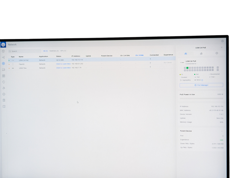
Task: Click Learn More link for FlexHD
Action: pos(63,64)
